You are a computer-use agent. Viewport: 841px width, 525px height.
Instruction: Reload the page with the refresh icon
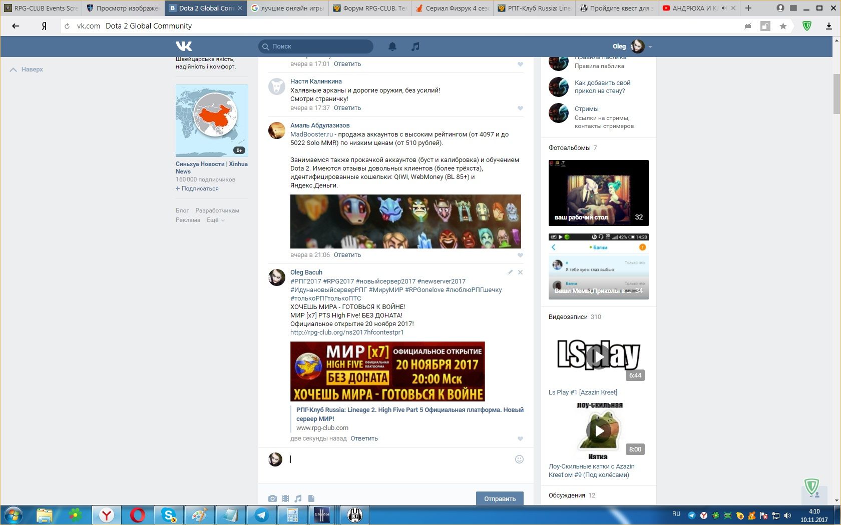tap(67, 26)
